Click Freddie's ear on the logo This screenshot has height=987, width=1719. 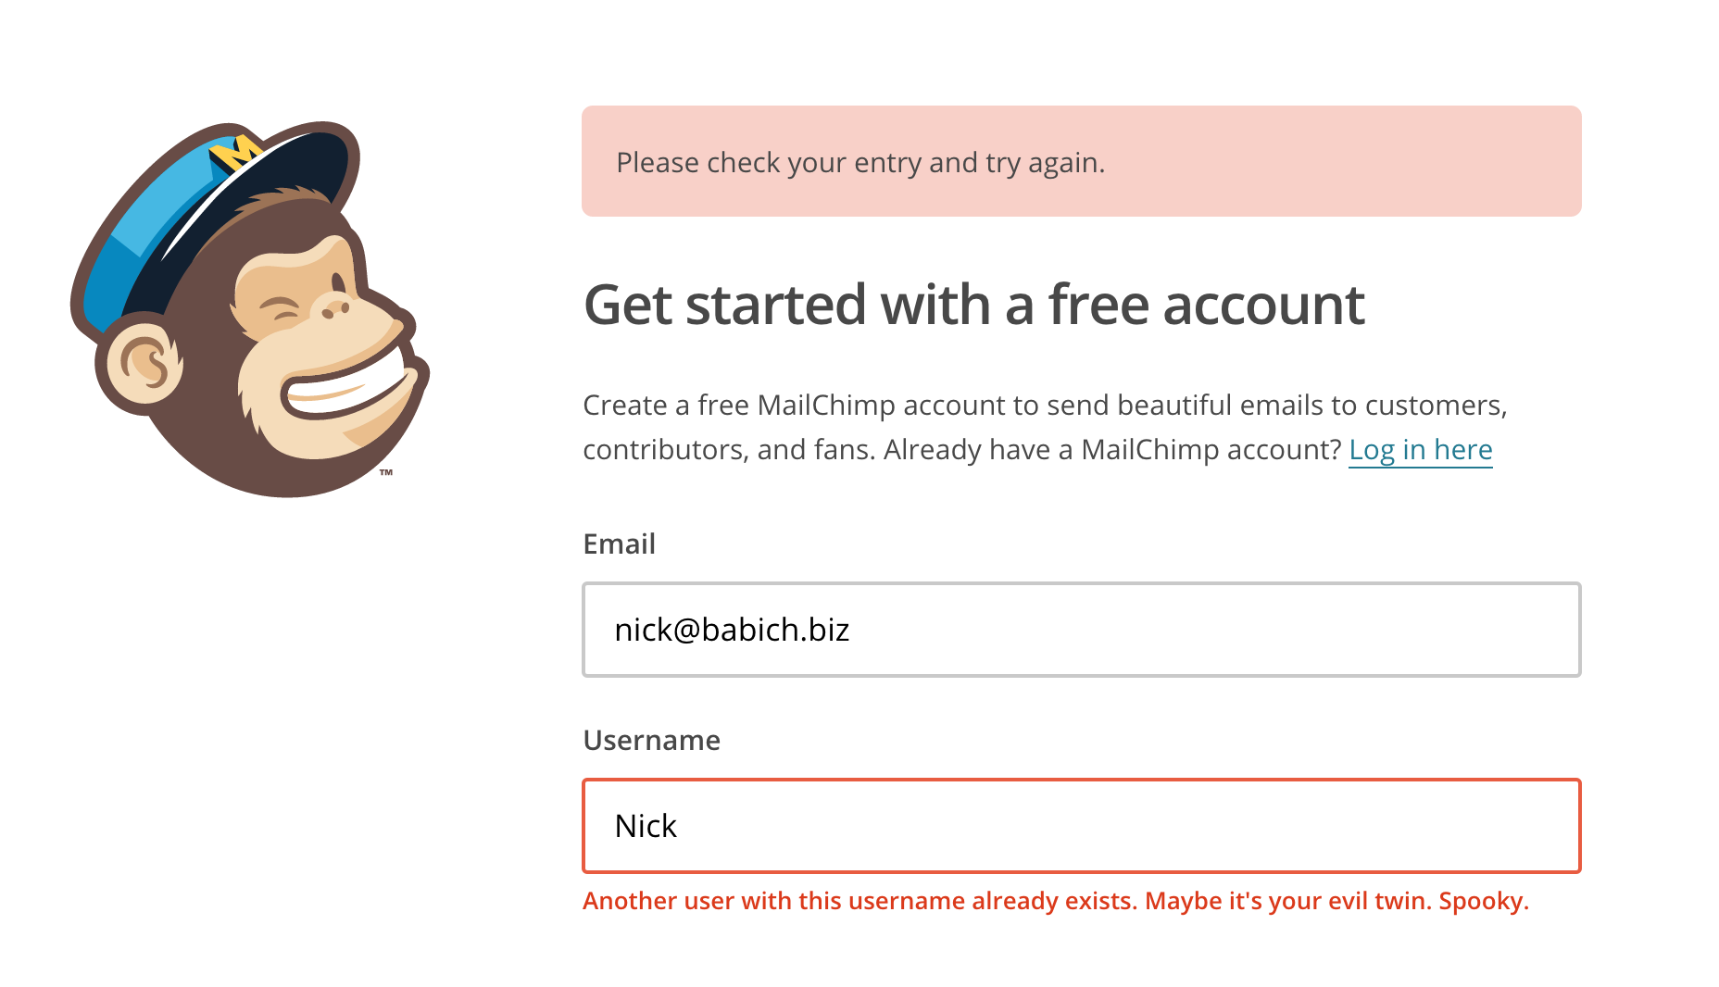click(144, 363)
